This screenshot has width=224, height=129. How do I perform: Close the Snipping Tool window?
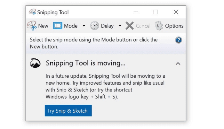pos(176,12)
